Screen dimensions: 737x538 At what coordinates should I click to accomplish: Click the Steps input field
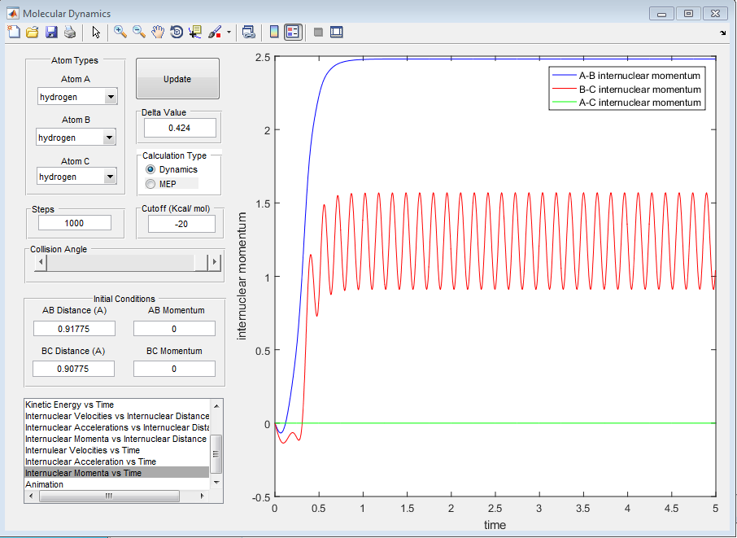pyautogui.click(x=75, y=223)
